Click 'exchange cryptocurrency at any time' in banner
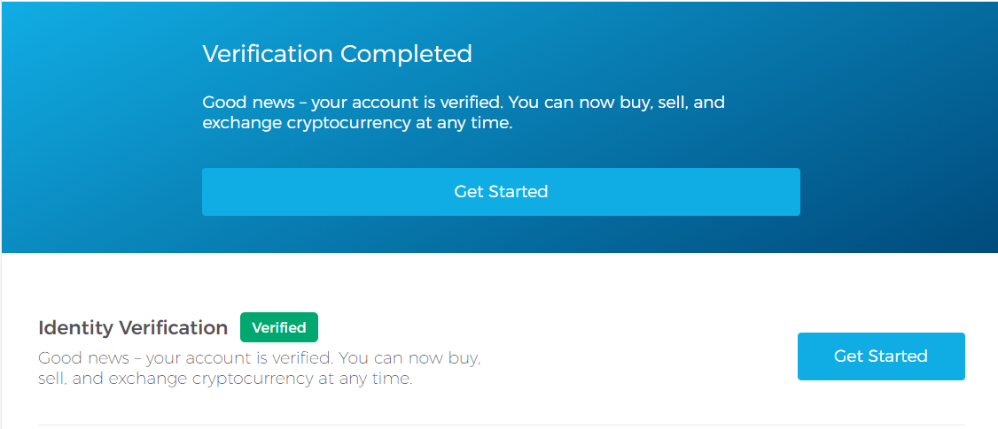This screenshot has height=429, width=998. point(357,124)
